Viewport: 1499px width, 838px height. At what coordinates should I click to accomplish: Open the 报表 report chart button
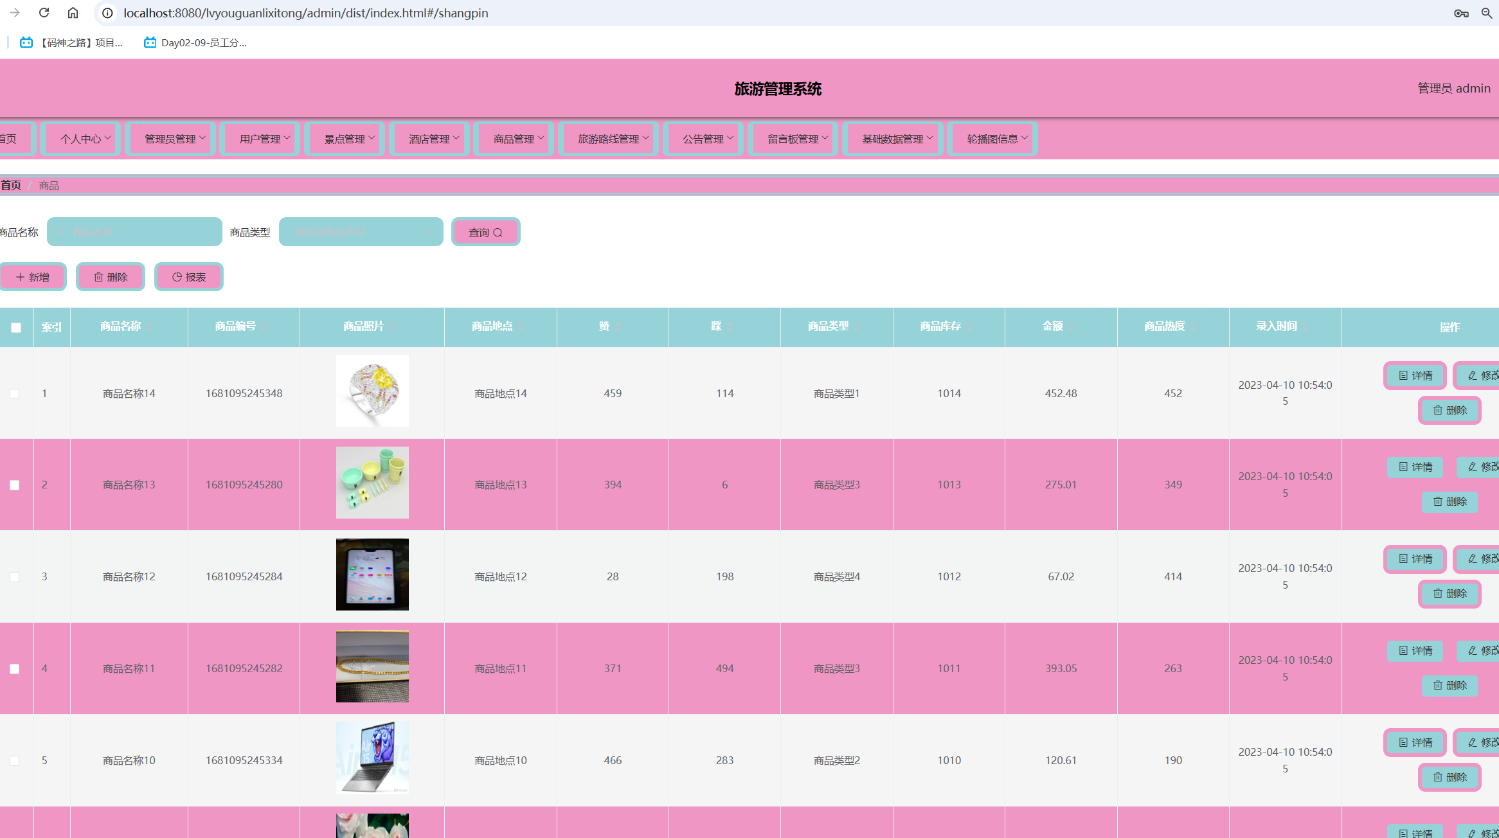(189, 277)
